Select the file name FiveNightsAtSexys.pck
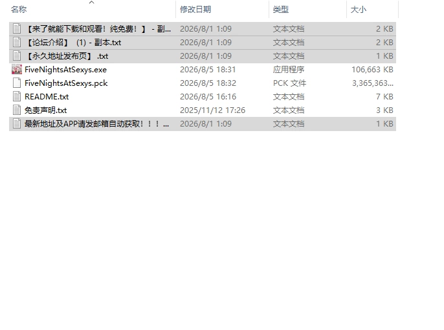Viewport: 444px width, 330px height. click(66, 83)
